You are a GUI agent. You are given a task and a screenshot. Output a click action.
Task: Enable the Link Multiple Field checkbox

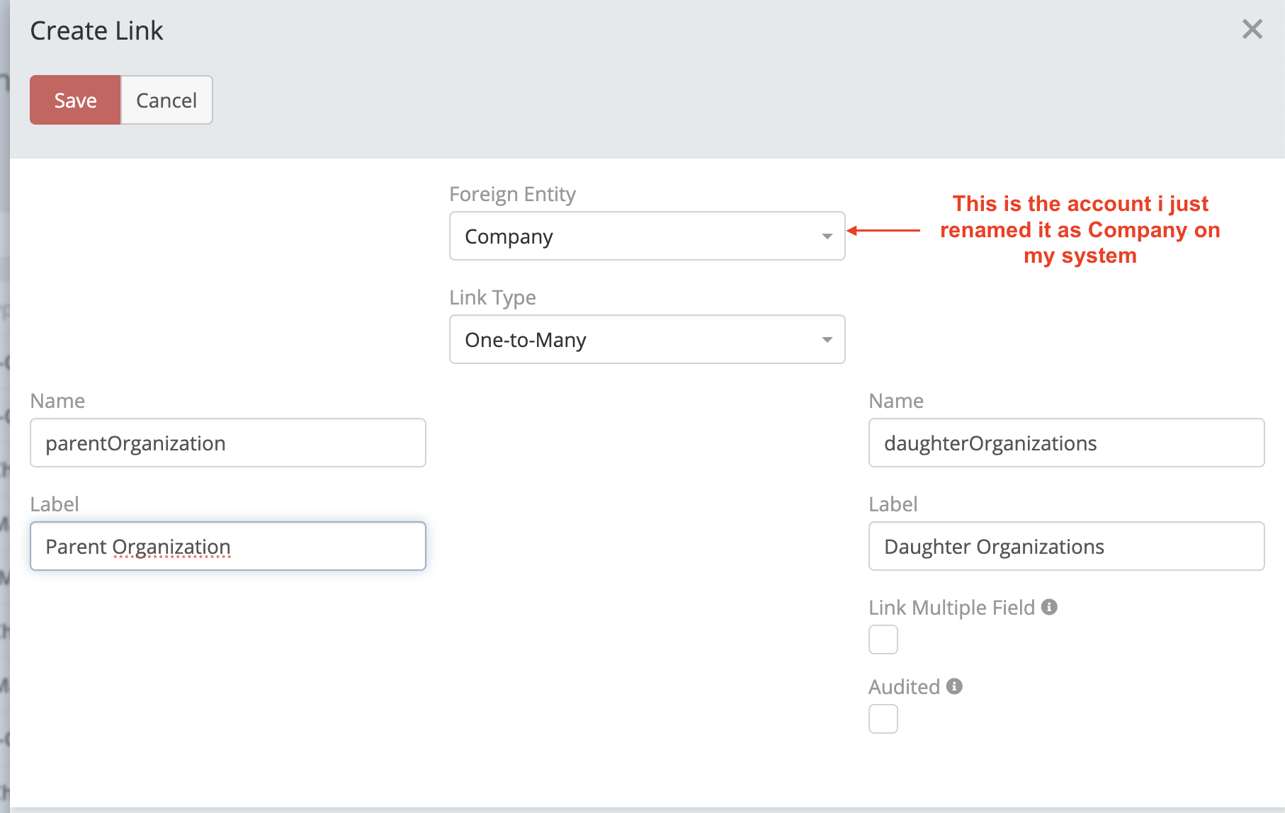(883, 639)
